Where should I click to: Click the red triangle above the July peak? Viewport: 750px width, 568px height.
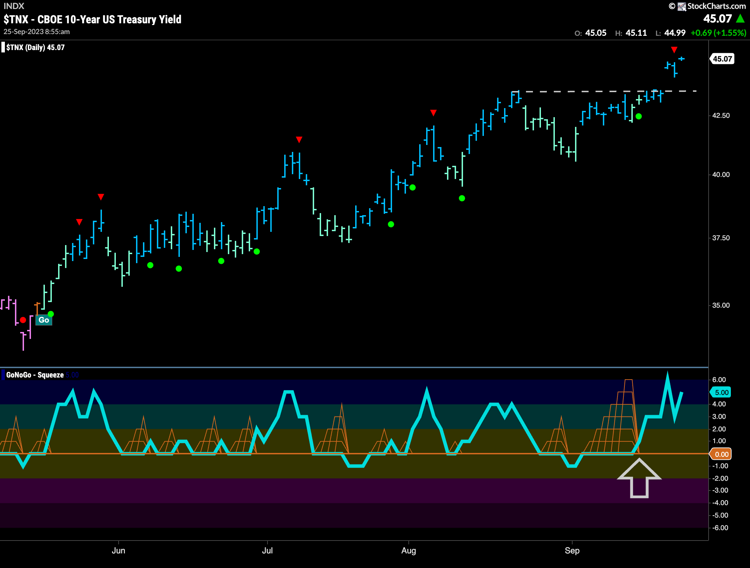pos(299,139)
